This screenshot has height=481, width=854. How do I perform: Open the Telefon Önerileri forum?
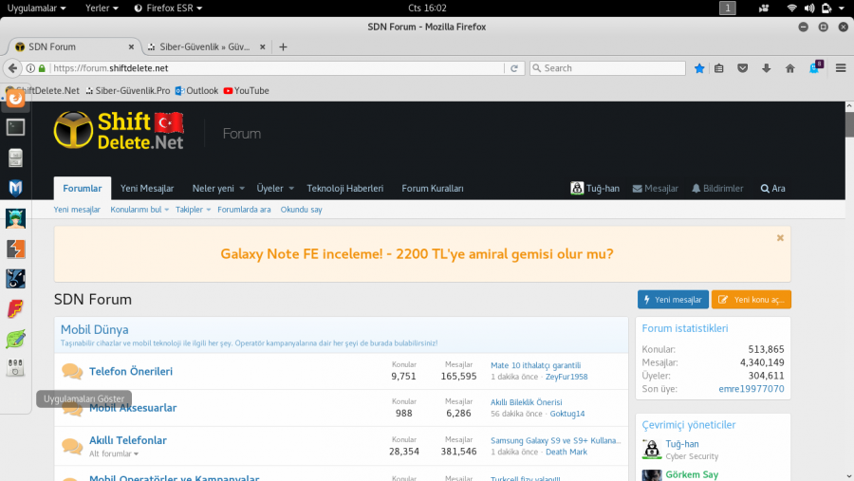click(x=131, y=372)
